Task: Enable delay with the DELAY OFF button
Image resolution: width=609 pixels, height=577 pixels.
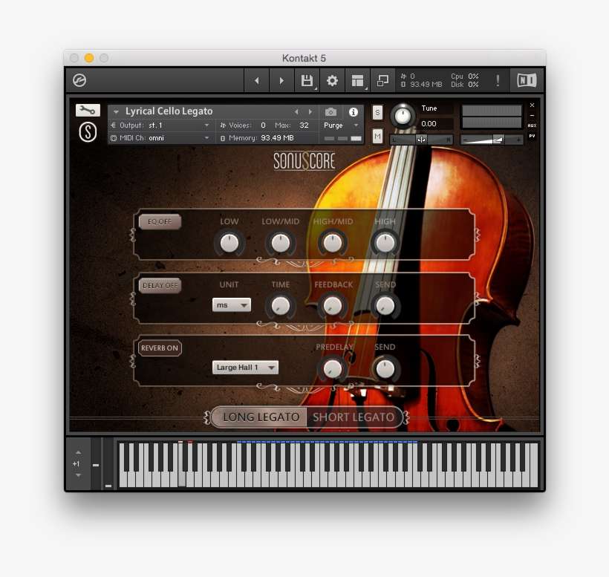Action: tap(159, 285)
